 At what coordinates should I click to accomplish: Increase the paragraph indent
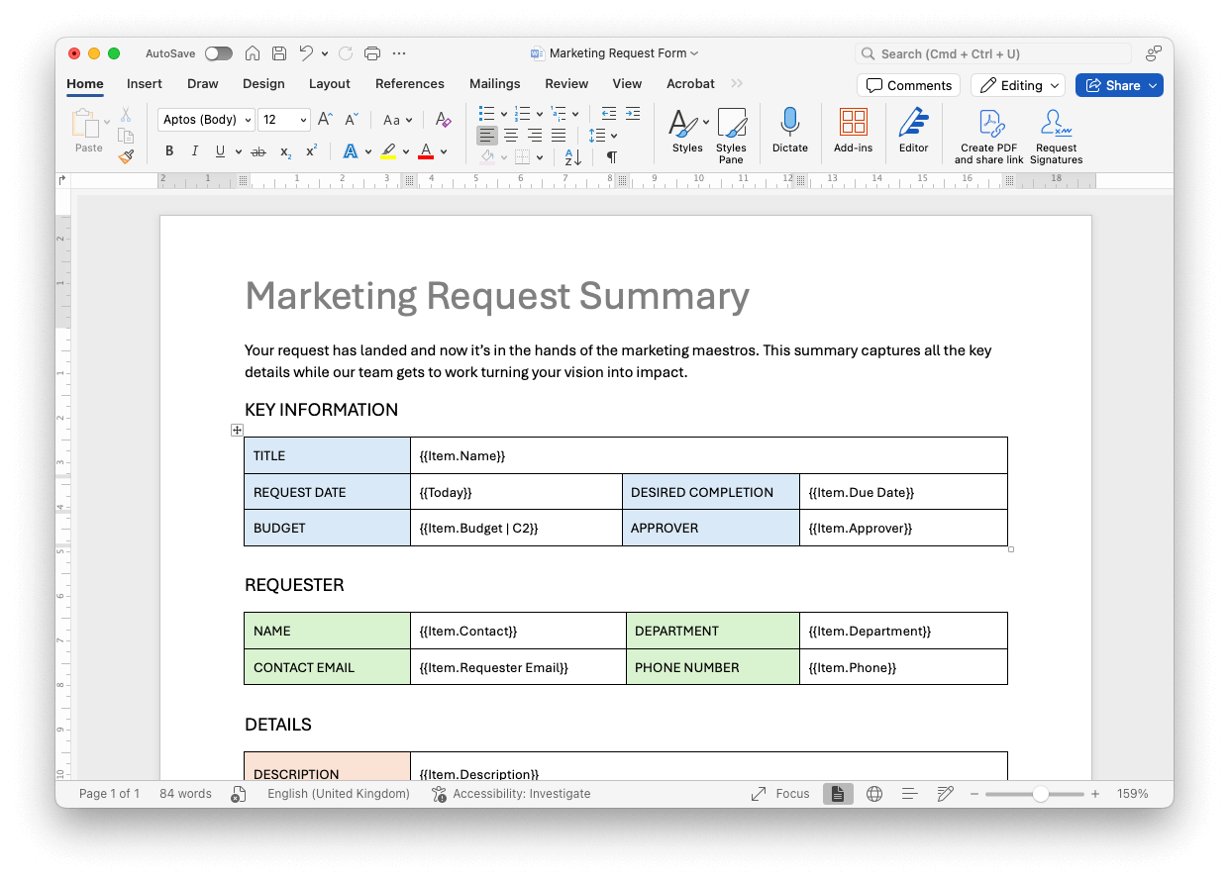[633, 114]
